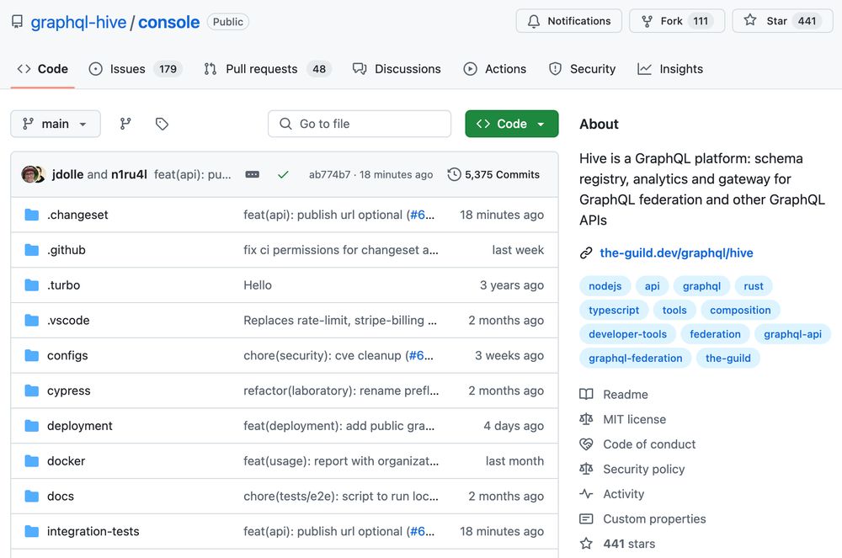Select the tools topic tag
The image size is (842, 558).
tap(674, 310)
